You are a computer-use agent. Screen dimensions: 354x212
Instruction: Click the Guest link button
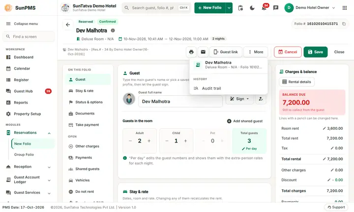(226, 52)
